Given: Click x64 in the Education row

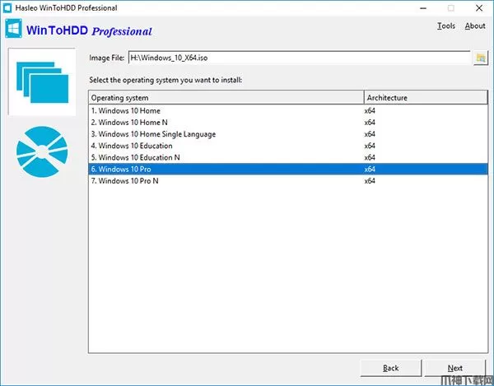Looking at the screenshot, I should (x=370, y=146).
